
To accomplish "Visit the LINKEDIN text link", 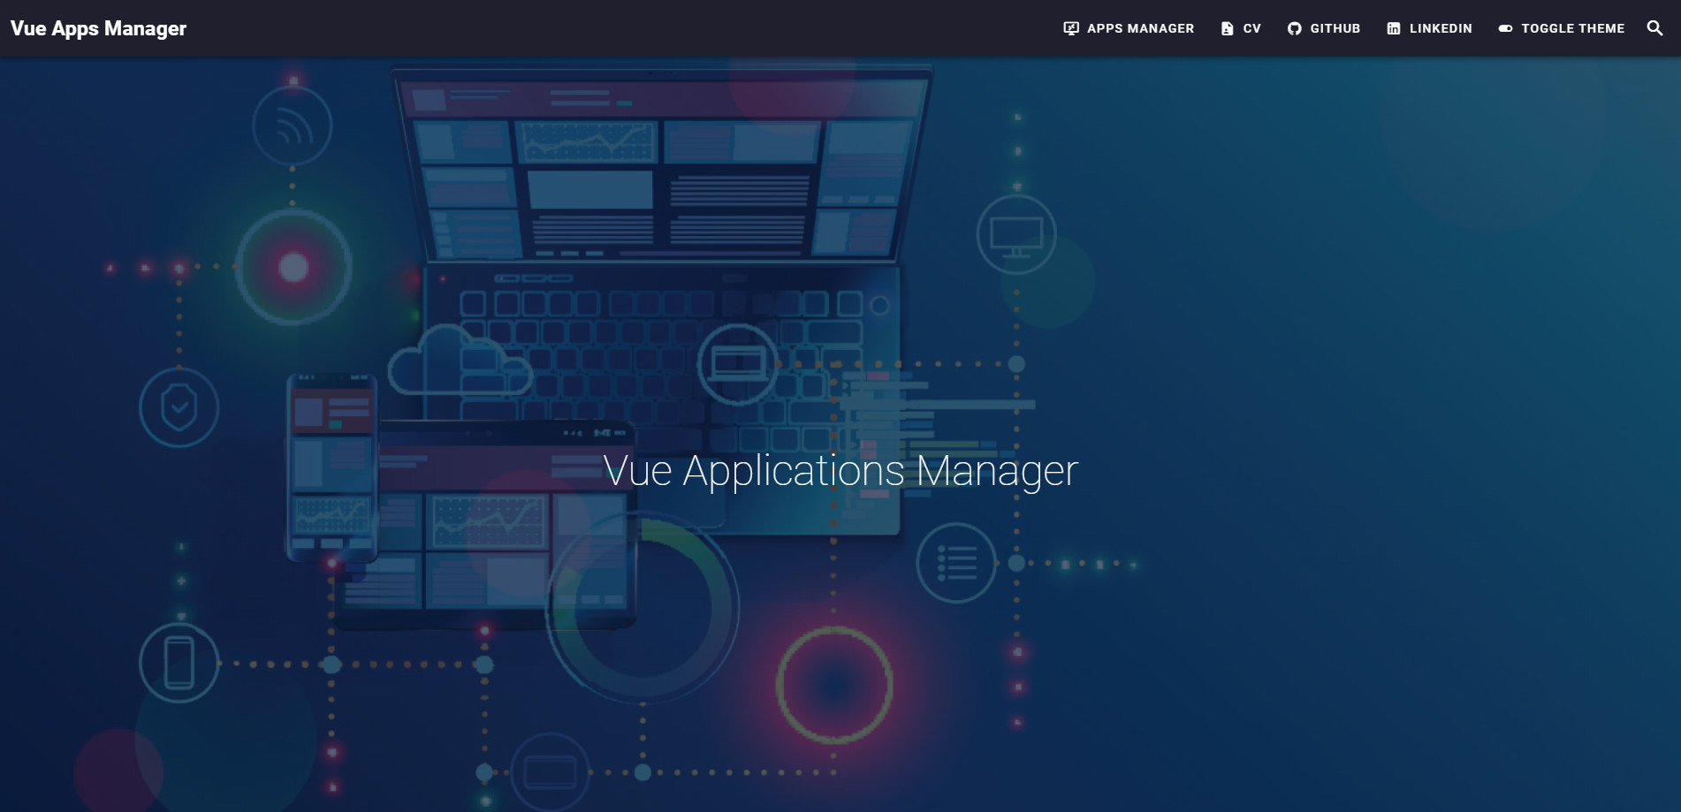I will (x=1441, y=28).
